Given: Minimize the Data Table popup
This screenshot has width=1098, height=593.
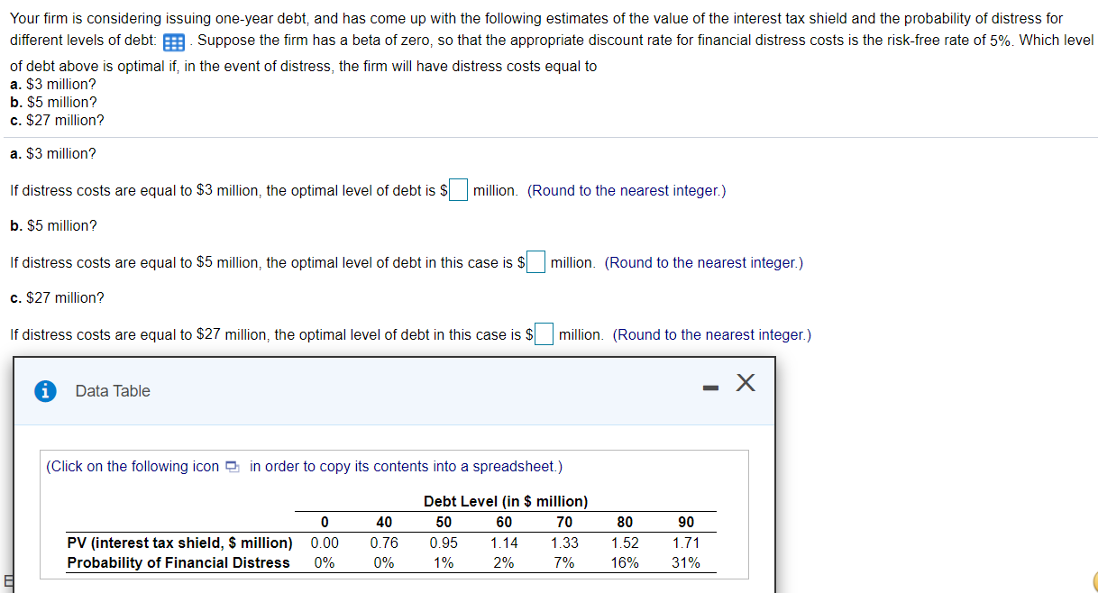Looking at the screenshot, I should point(710,390).
